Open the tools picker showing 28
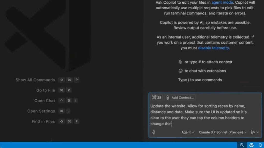Image resolution: width=264 pixels, height=148 pixels. point(157,98)
